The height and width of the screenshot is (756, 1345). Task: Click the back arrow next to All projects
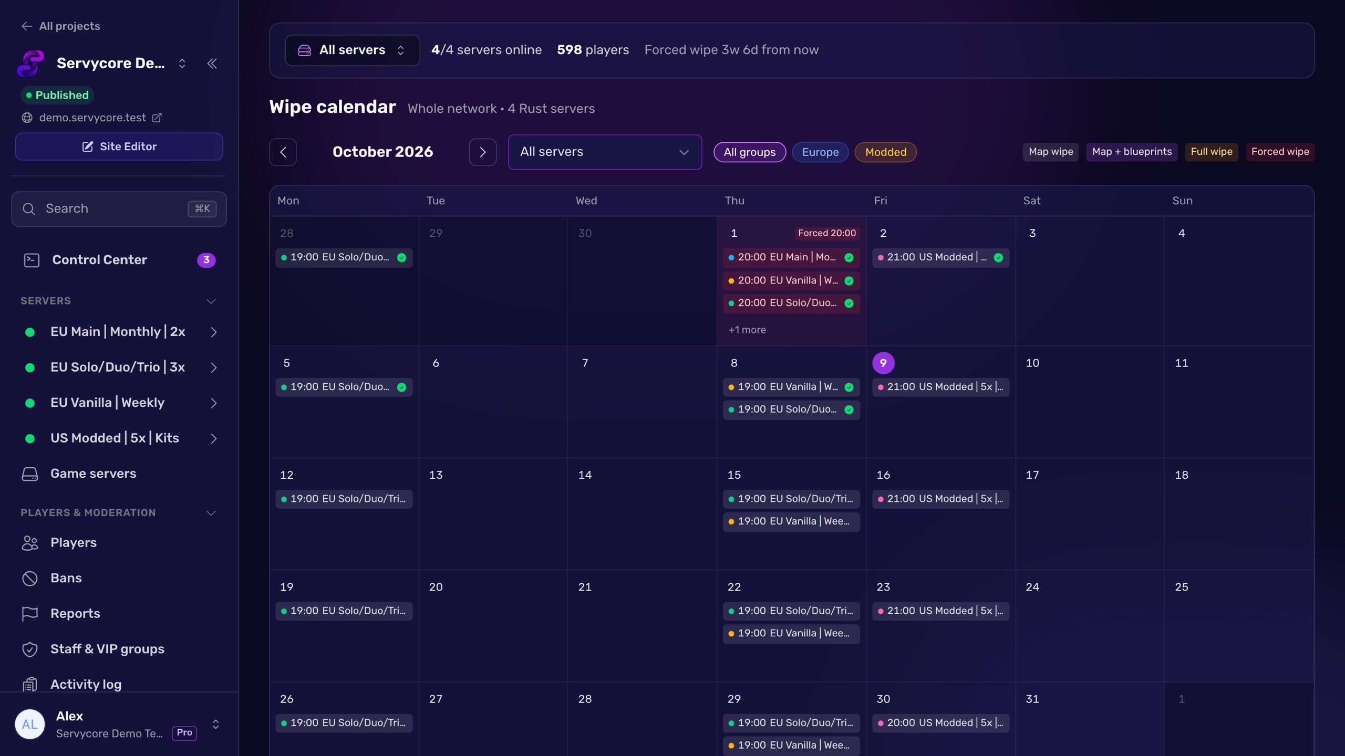point(26,26)
